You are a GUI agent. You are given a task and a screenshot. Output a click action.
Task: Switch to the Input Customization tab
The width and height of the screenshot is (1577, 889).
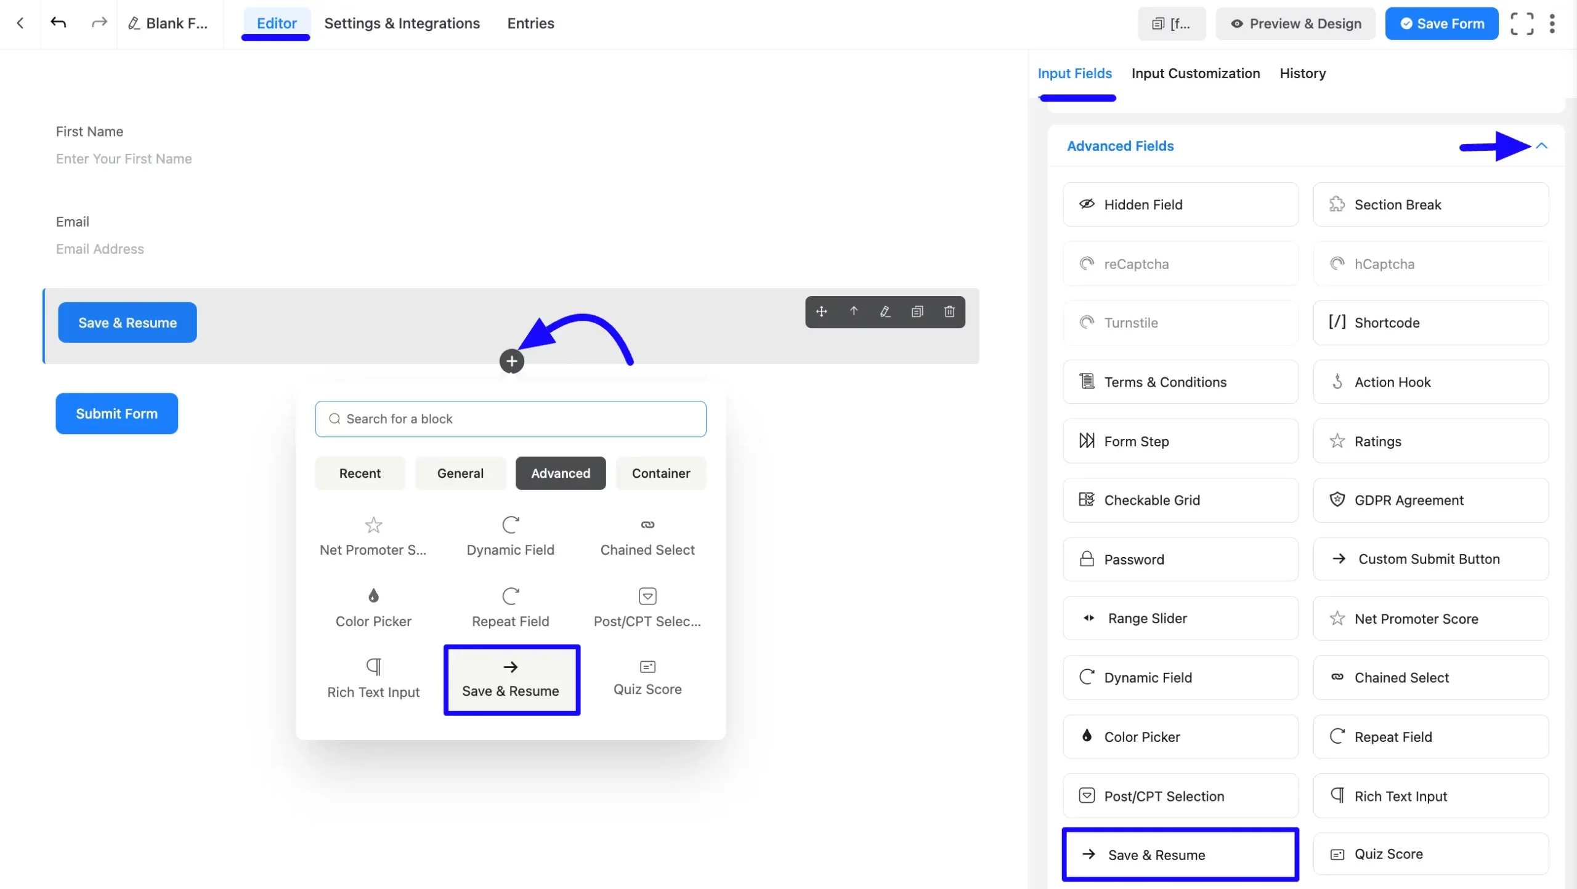[x=1195, y=73]
